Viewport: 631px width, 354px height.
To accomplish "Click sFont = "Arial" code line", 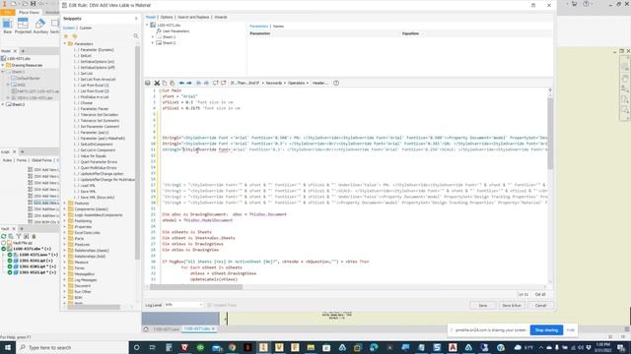I will tap(179, 96).
